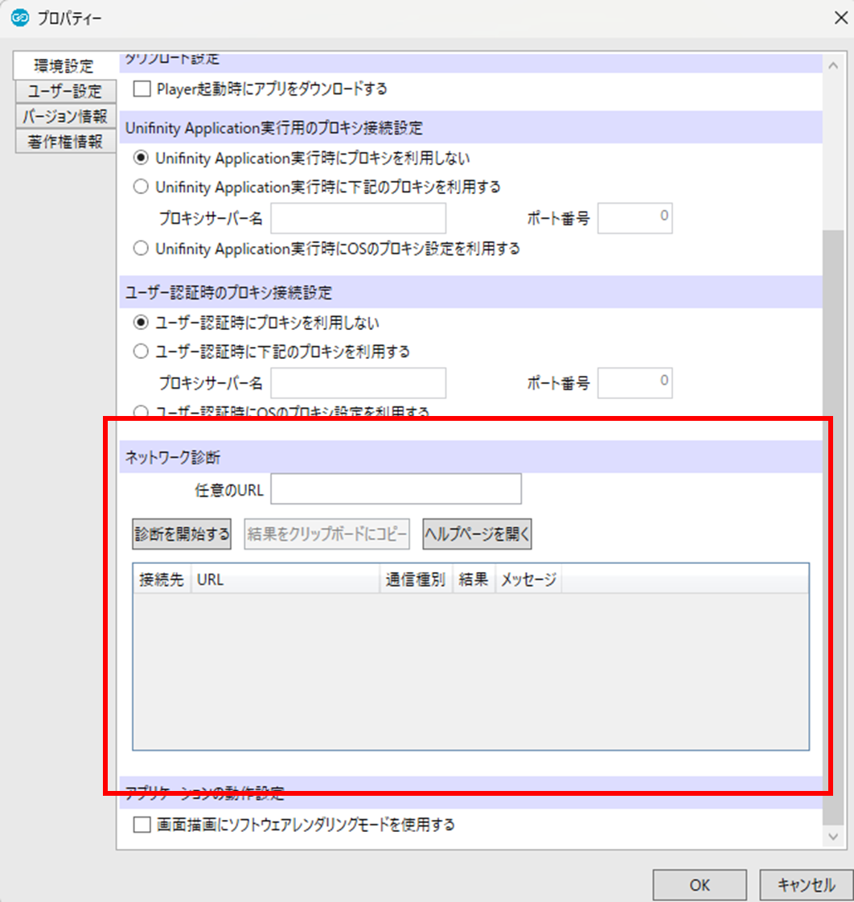Click the キャンセル button
This screenshot has height=902, width=854.
click(806, 885)
